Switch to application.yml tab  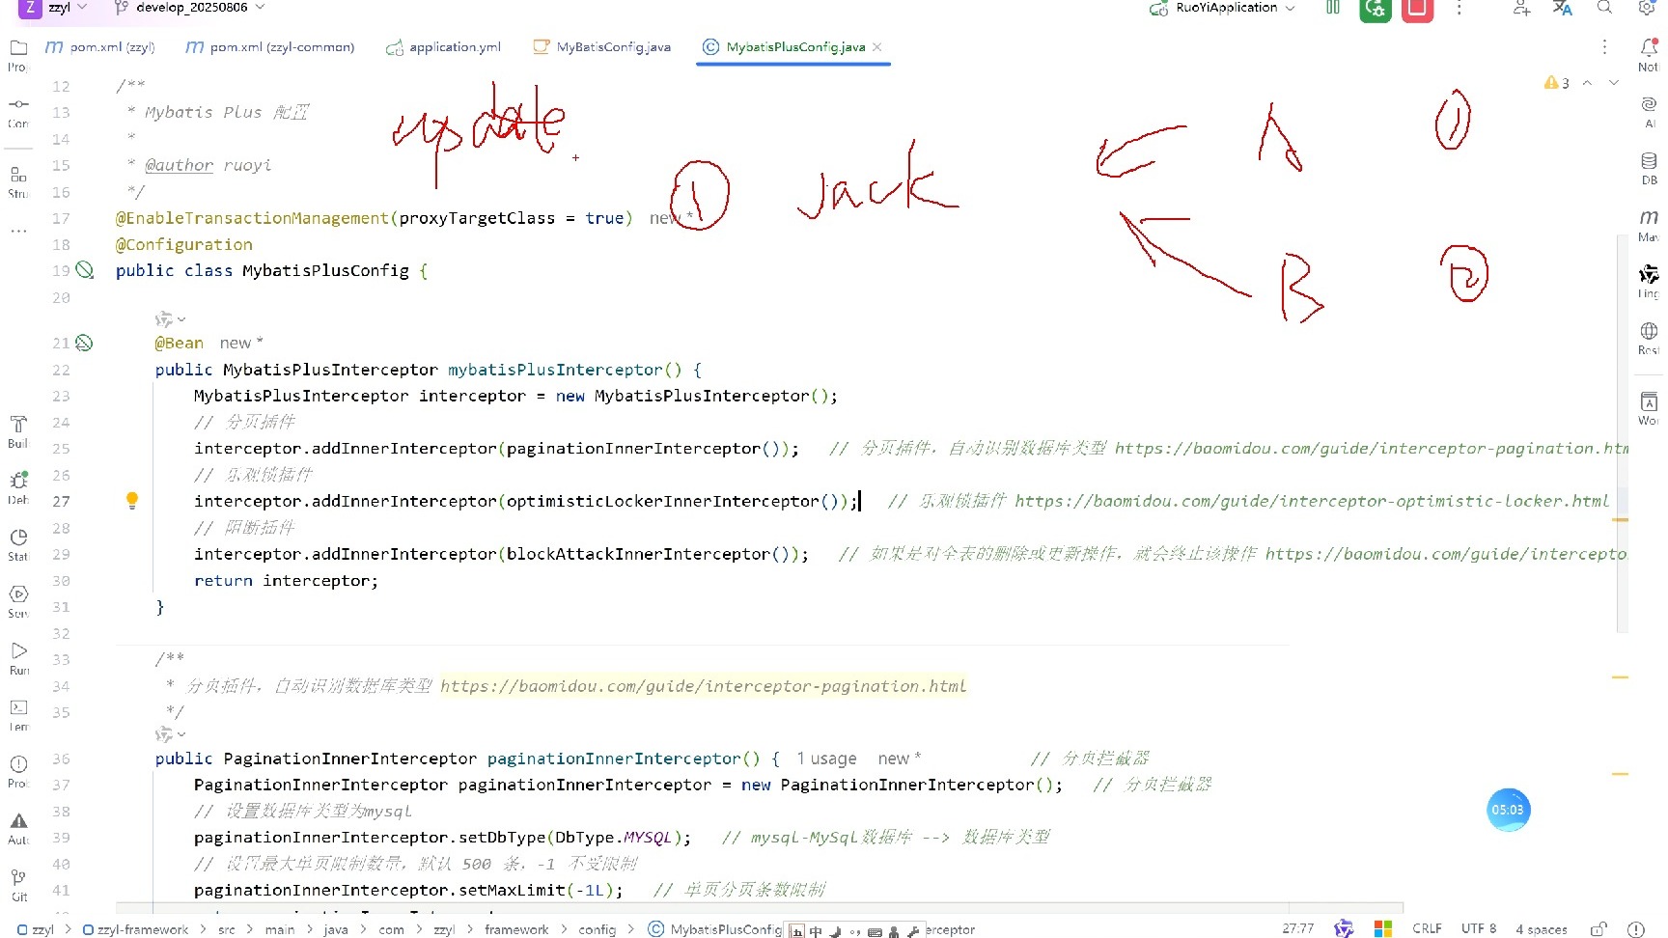(x=444, y=46)
